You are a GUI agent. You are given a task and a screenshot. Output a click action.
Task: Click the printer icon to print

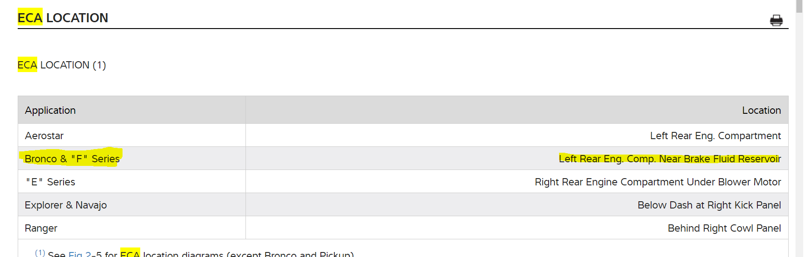tap(776, 20)
